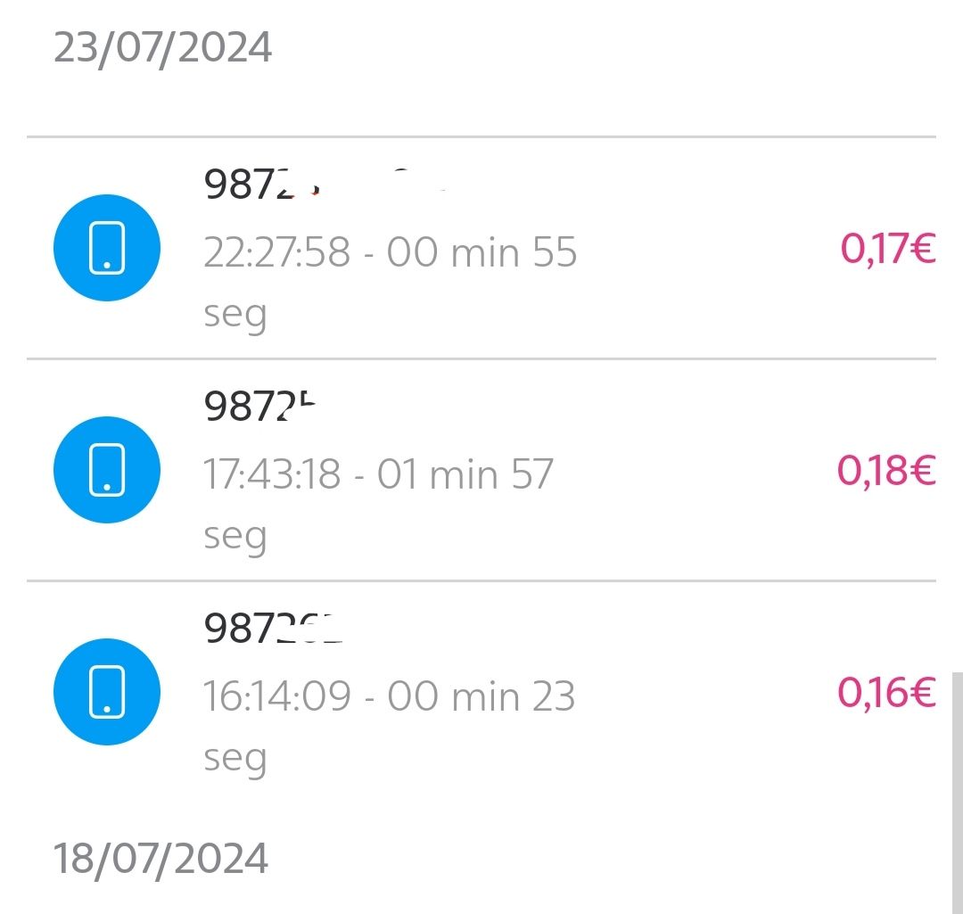Click the divider line below the 23/07/2024 header

481,137
